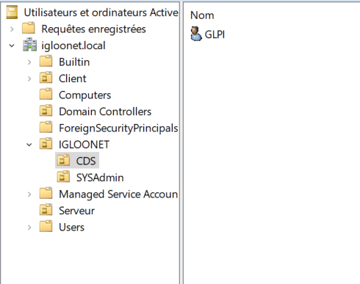Click the IGLOONET OU folder icon
360x284 pixels.
[46, 144]
